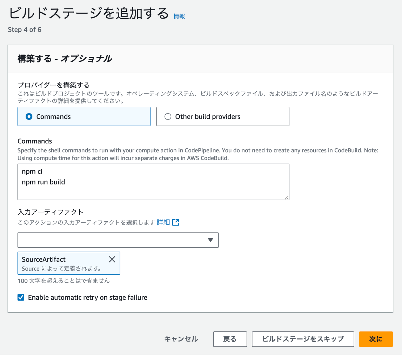The height and width of the screenshot is (355, 402).
Task: Click the "Enable automatic retry on stage failure" label
Action: pos(87,298)
